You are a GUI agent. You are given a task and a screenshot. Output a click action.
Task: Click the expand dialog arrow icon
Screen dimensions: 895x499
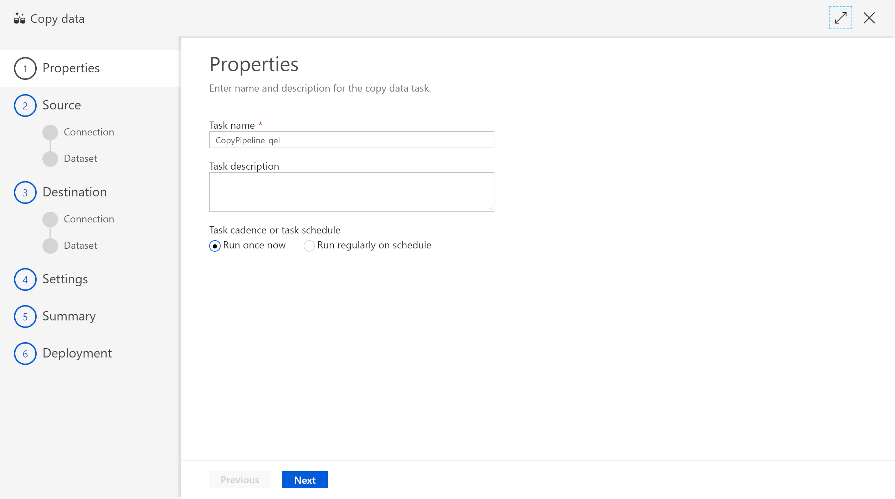coord(840,18)
